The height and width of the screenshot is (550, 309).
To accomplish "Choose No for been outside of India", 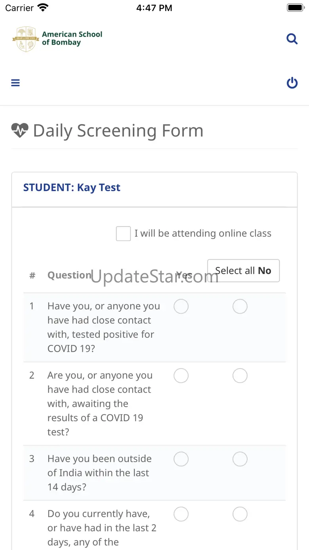I will tap(240, 459).
